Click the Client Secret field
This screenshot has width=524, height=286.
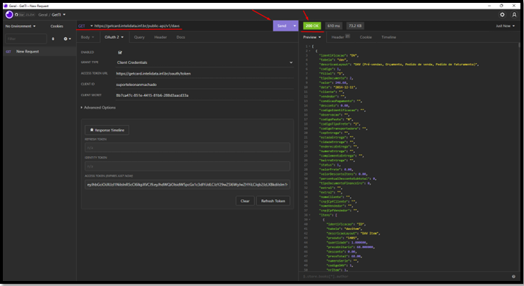(205, 95)
